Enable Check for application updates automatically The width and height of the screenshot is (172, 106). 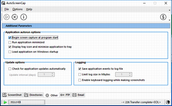point(10,69)
